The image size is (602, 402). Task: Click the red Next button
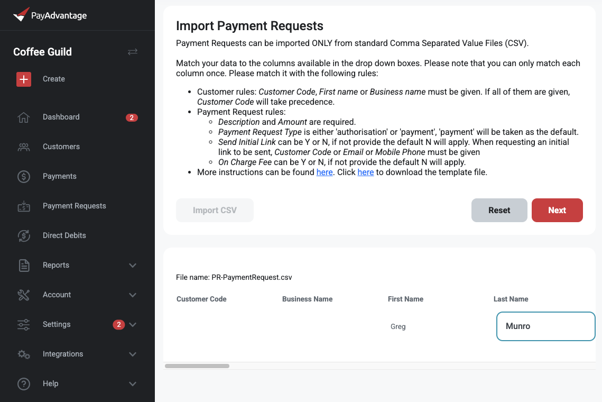pos(557,210)
